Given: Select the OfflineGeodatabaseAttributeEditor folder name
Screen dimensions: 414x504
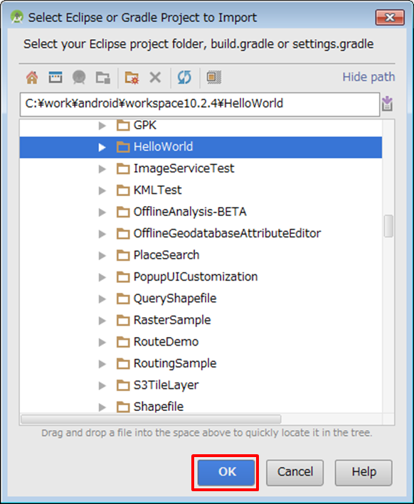Looking at the screenshot, I should 227,233.
